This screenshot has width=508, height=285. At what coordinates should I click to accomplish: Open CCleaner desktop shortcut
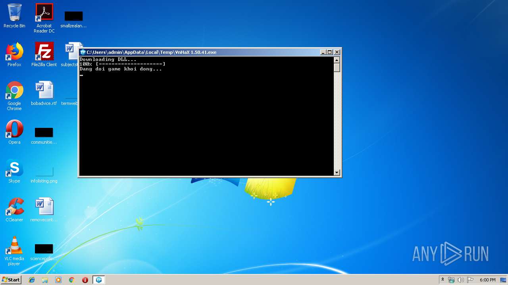pos(14,210)
